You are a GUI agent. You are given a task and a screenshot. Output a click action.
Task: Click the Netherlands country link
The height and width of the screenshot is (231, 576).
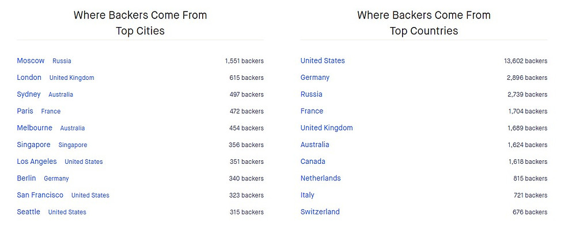[x=321, y=178]
